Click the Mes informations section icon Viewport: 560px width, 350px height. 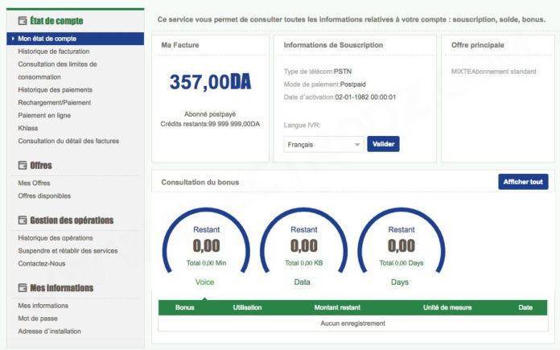pos(23,288)
